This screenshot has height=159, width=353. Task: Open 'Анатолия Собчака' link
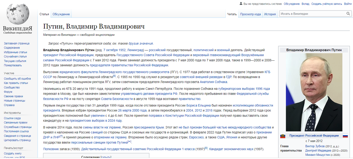[213, 82]
